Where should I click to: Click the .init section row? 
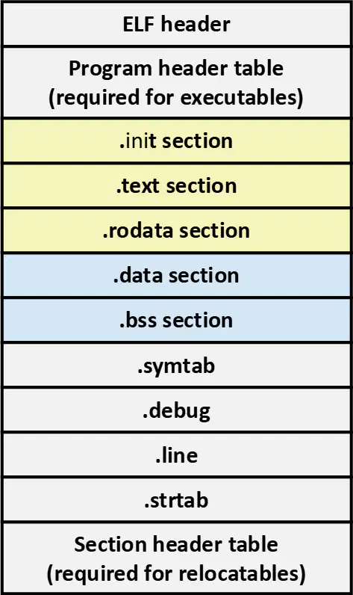[x=176, y=141]
